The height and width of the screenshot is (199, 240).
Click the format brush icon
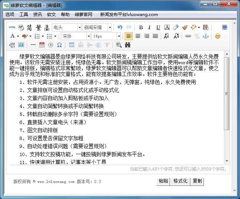tap(185, 28)
